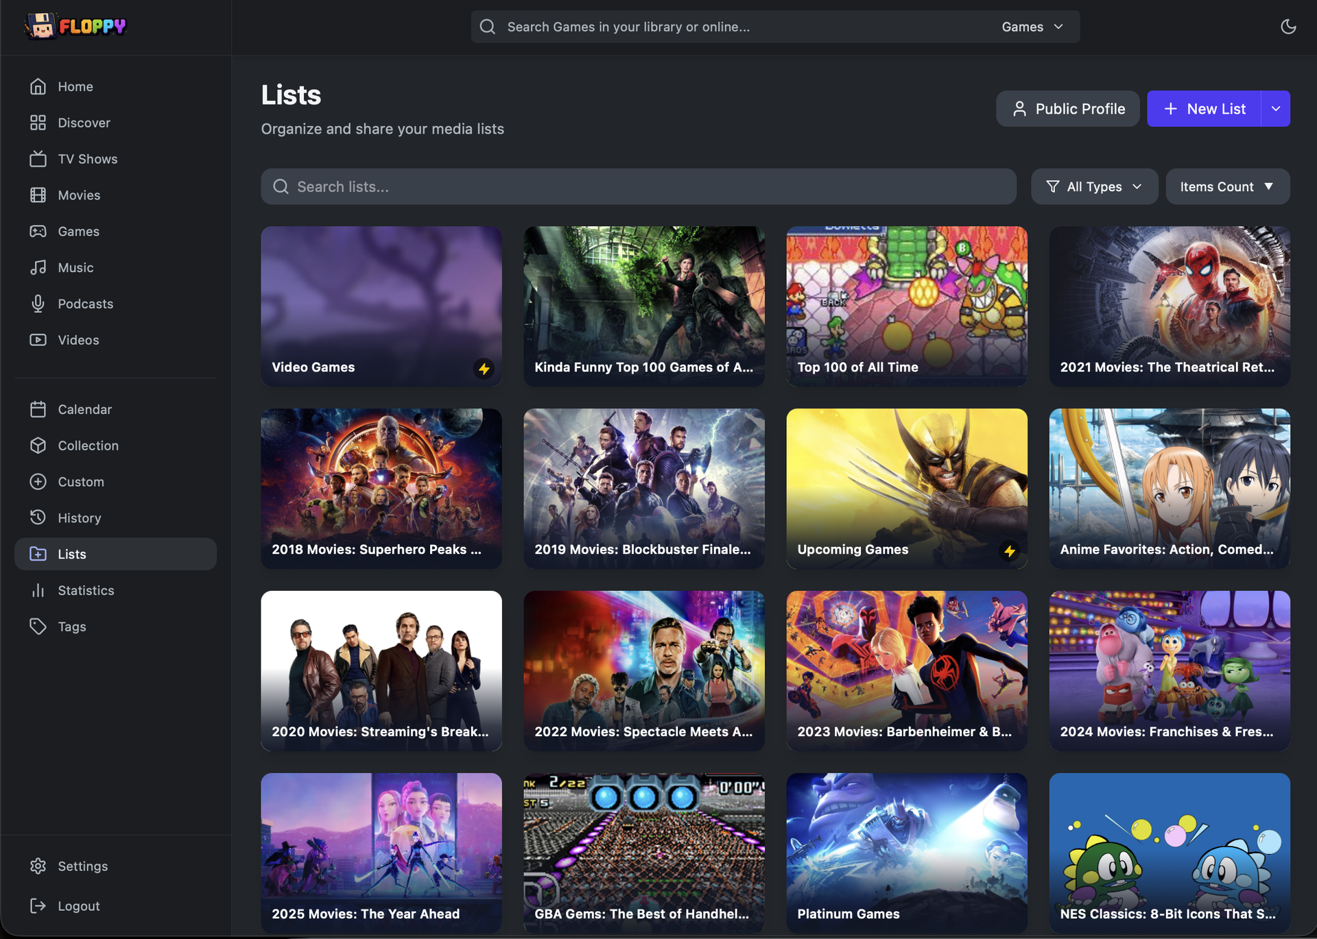Image resolution: width=1317 pixels, height=939 pixels.
Task: Select Movies in sidebar
Action: point(115,195)
